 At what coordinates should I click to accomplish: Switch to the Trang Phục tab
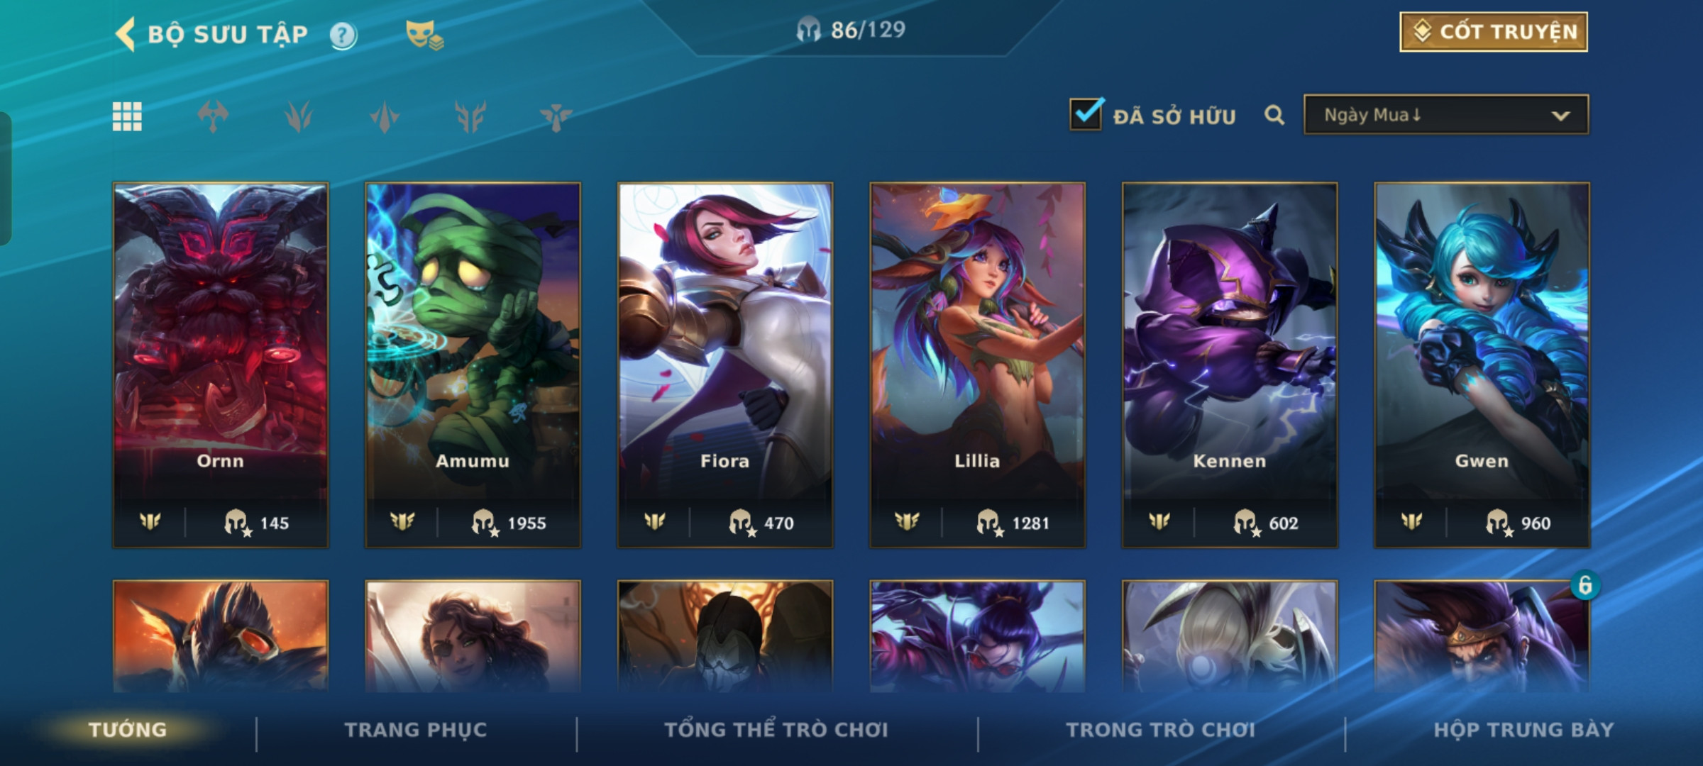[x=416, y=730]
